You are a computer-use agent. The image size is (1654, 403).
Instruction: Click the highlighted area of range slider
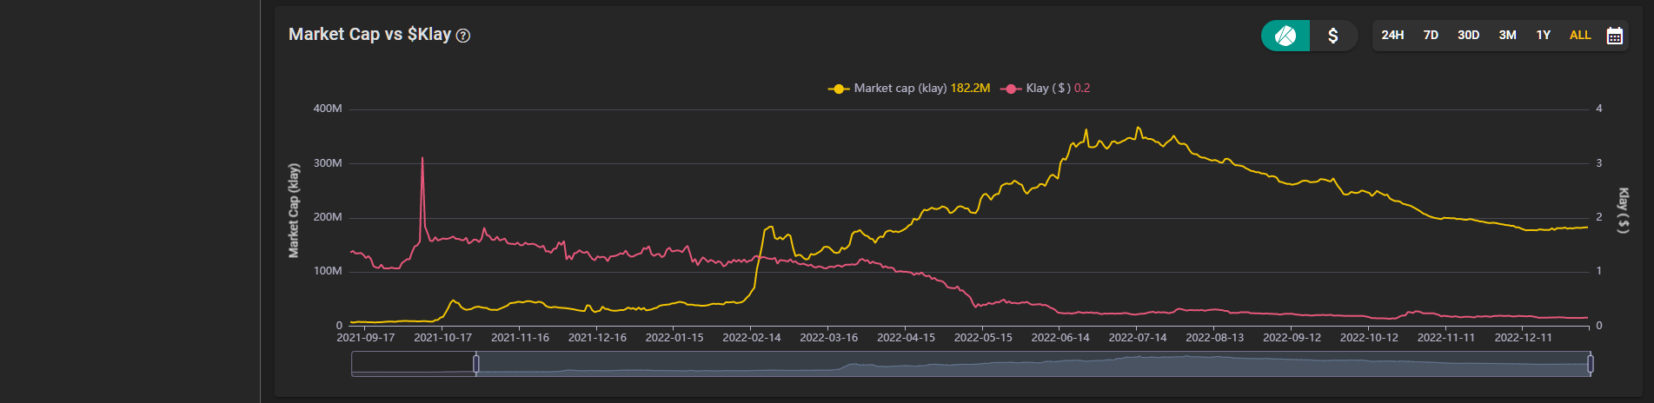click(1033, 364)
